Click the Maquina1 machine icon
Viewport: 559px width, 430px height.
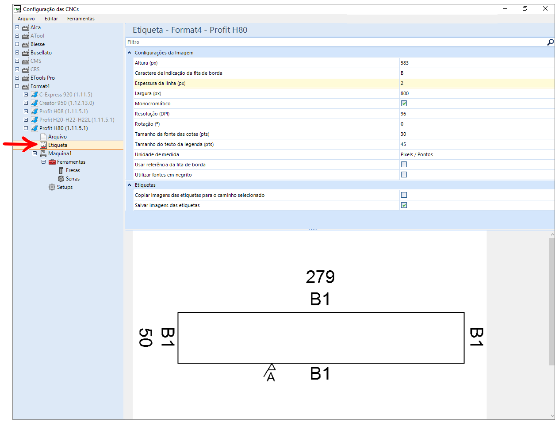43,154
